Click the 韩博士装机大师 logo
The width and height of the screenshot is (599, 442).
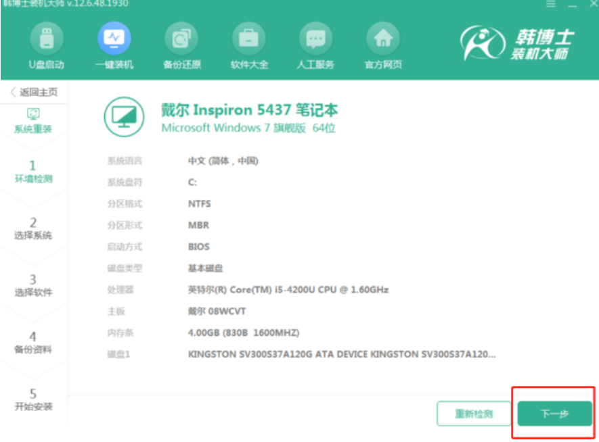[517, 44]
